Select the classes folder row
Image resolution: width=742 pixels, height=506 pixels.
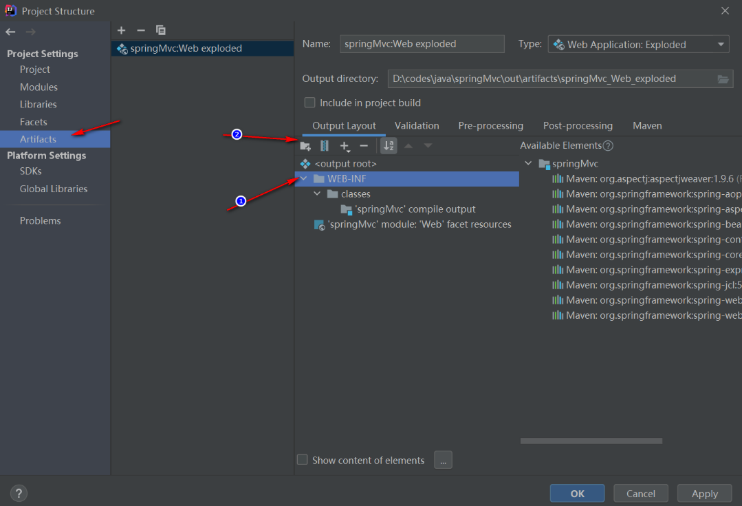pyautogui.click(x=407, y=194)
